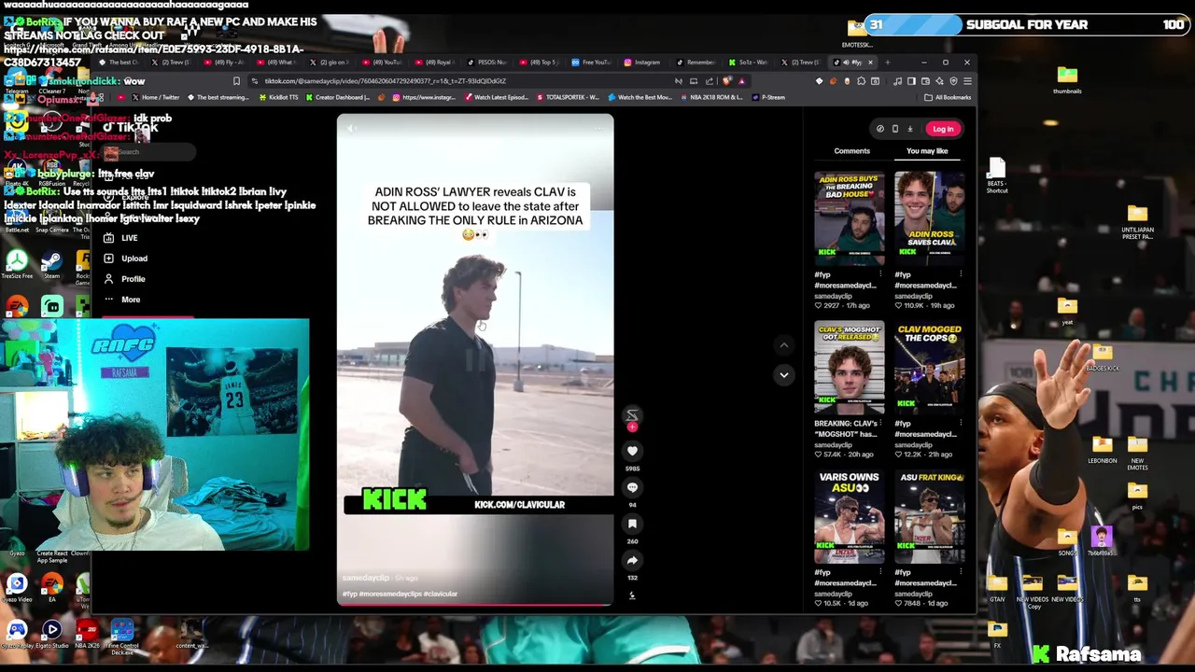This screenshot has height=672, width=1195.
Task: Open Profile in the TikTok sidebar
Action: tap(125, 279)
